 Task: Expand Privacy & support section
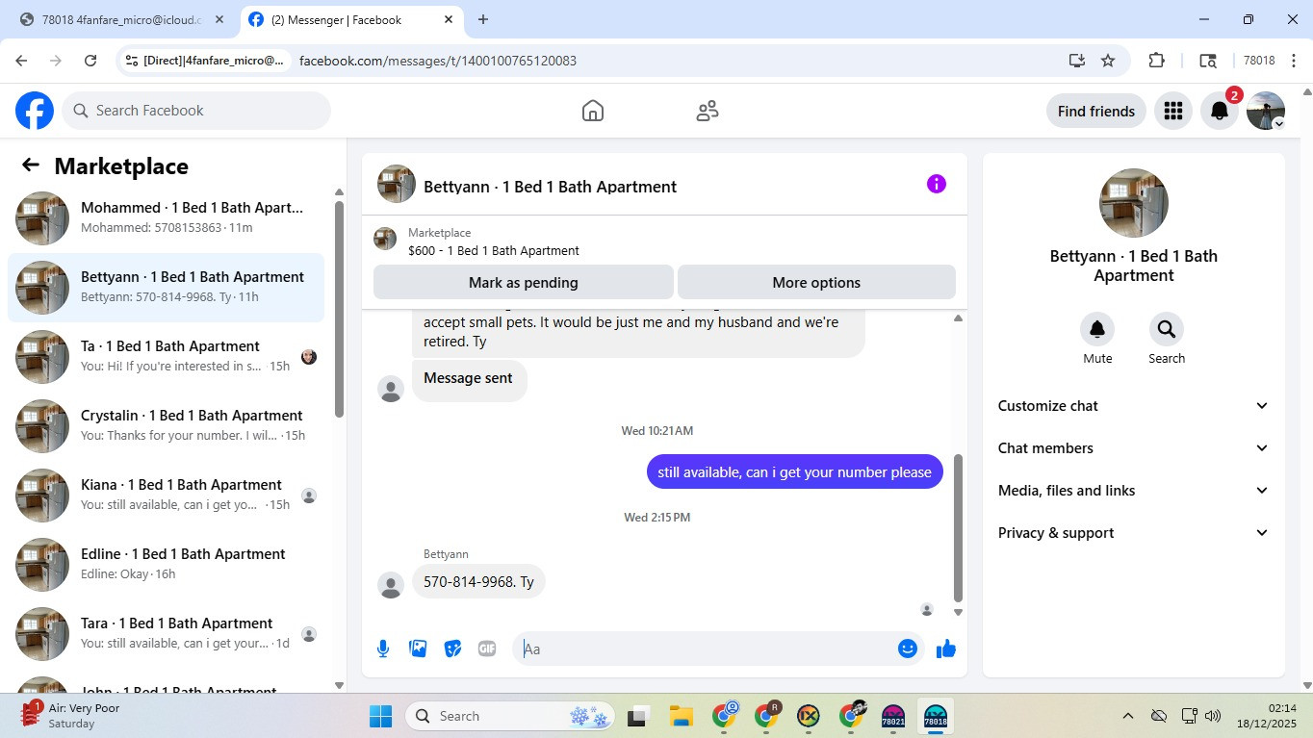[x=1134, y=533]
